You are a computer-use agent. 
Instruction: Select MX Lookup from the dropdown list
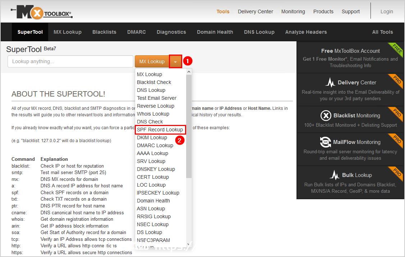149,74
